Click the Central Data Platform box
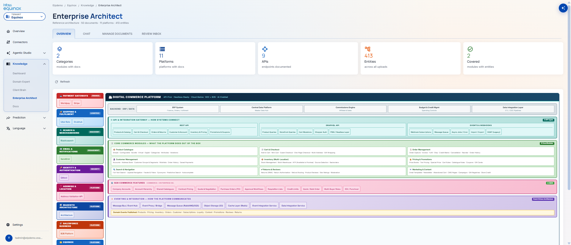The image size is (571, 245). [x=262, y=109]
